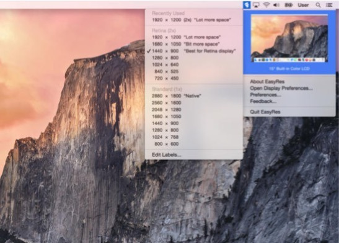Quit EasyRes from the menu
This screenshot has height=243, width=339.
265,112
